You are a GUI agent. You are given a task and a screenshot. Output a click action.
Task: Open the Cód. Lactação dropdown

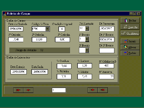[87, 28]
